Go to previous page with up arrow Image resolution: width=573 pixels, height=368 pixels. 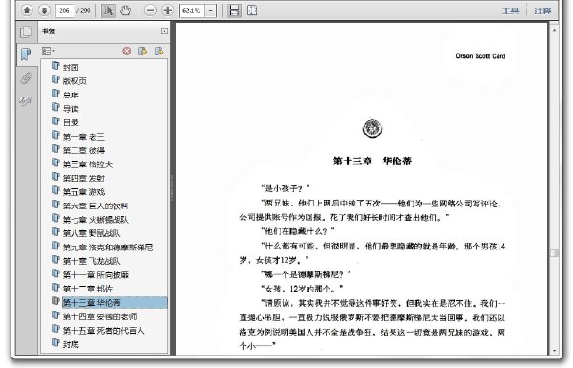click(27, 11)
